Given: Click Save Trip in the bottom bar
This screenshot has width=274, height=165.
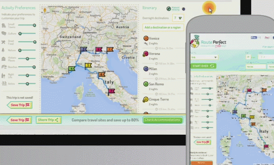Looking at the screenshot, I should coord(19,120).
